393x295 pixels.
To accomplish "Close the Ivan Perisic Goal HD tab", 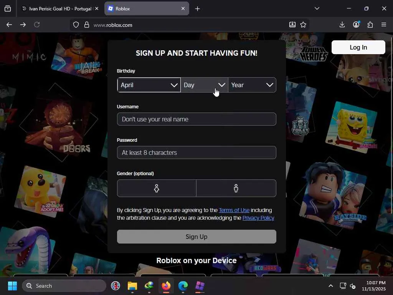I will pos(97,8).
